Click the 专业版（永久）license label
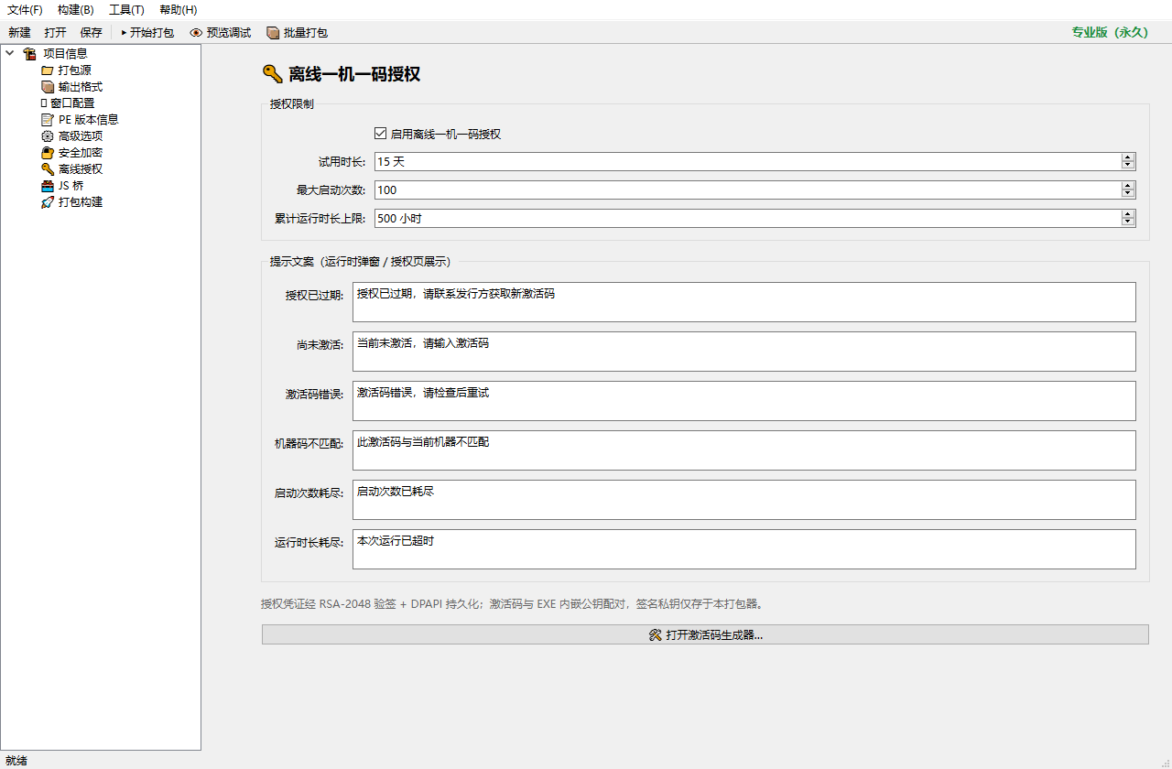Image resolution: width=1172 pixels, height=769 pixels. pyautogui.click(x=1110, y=32)
